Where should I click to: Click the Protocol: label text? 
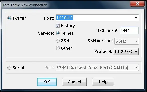(x=103, y=51)
